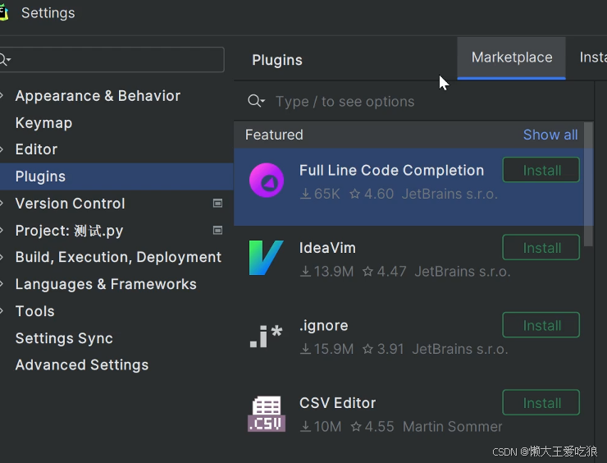Select Plugins in the settings tree
This screenshot has height=463, width=607.
pos(116,176)
